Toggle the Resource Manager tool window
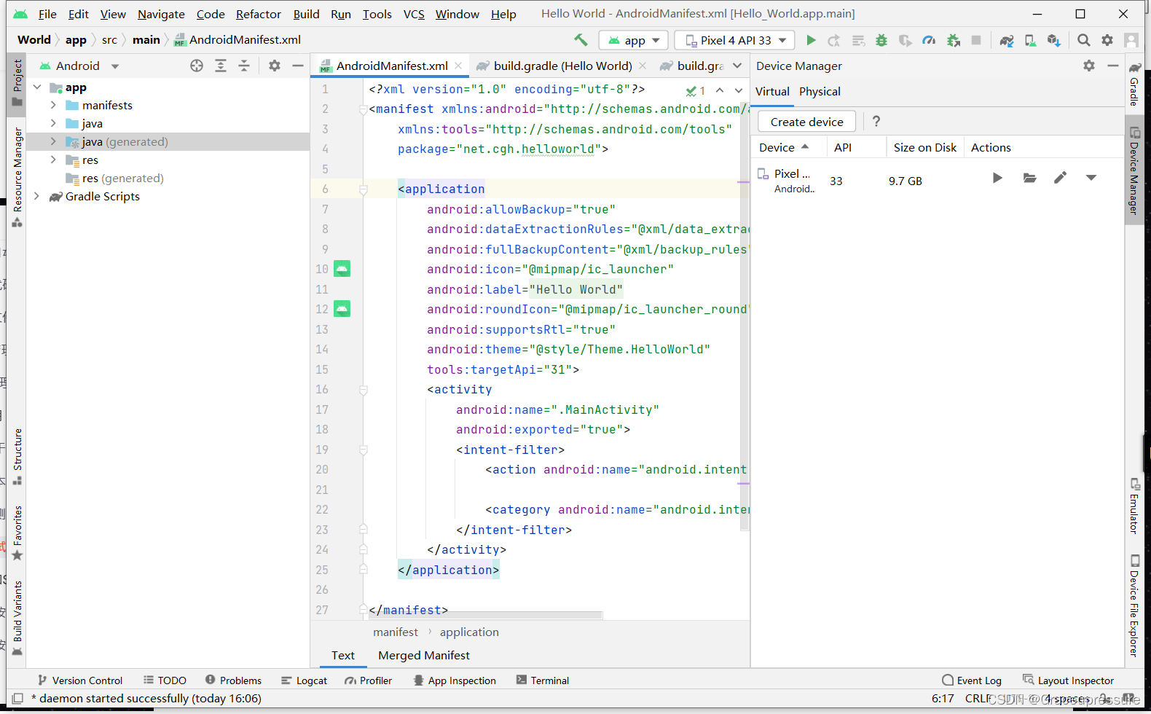This screenshot has width=1151, height=714. (17, 177)
